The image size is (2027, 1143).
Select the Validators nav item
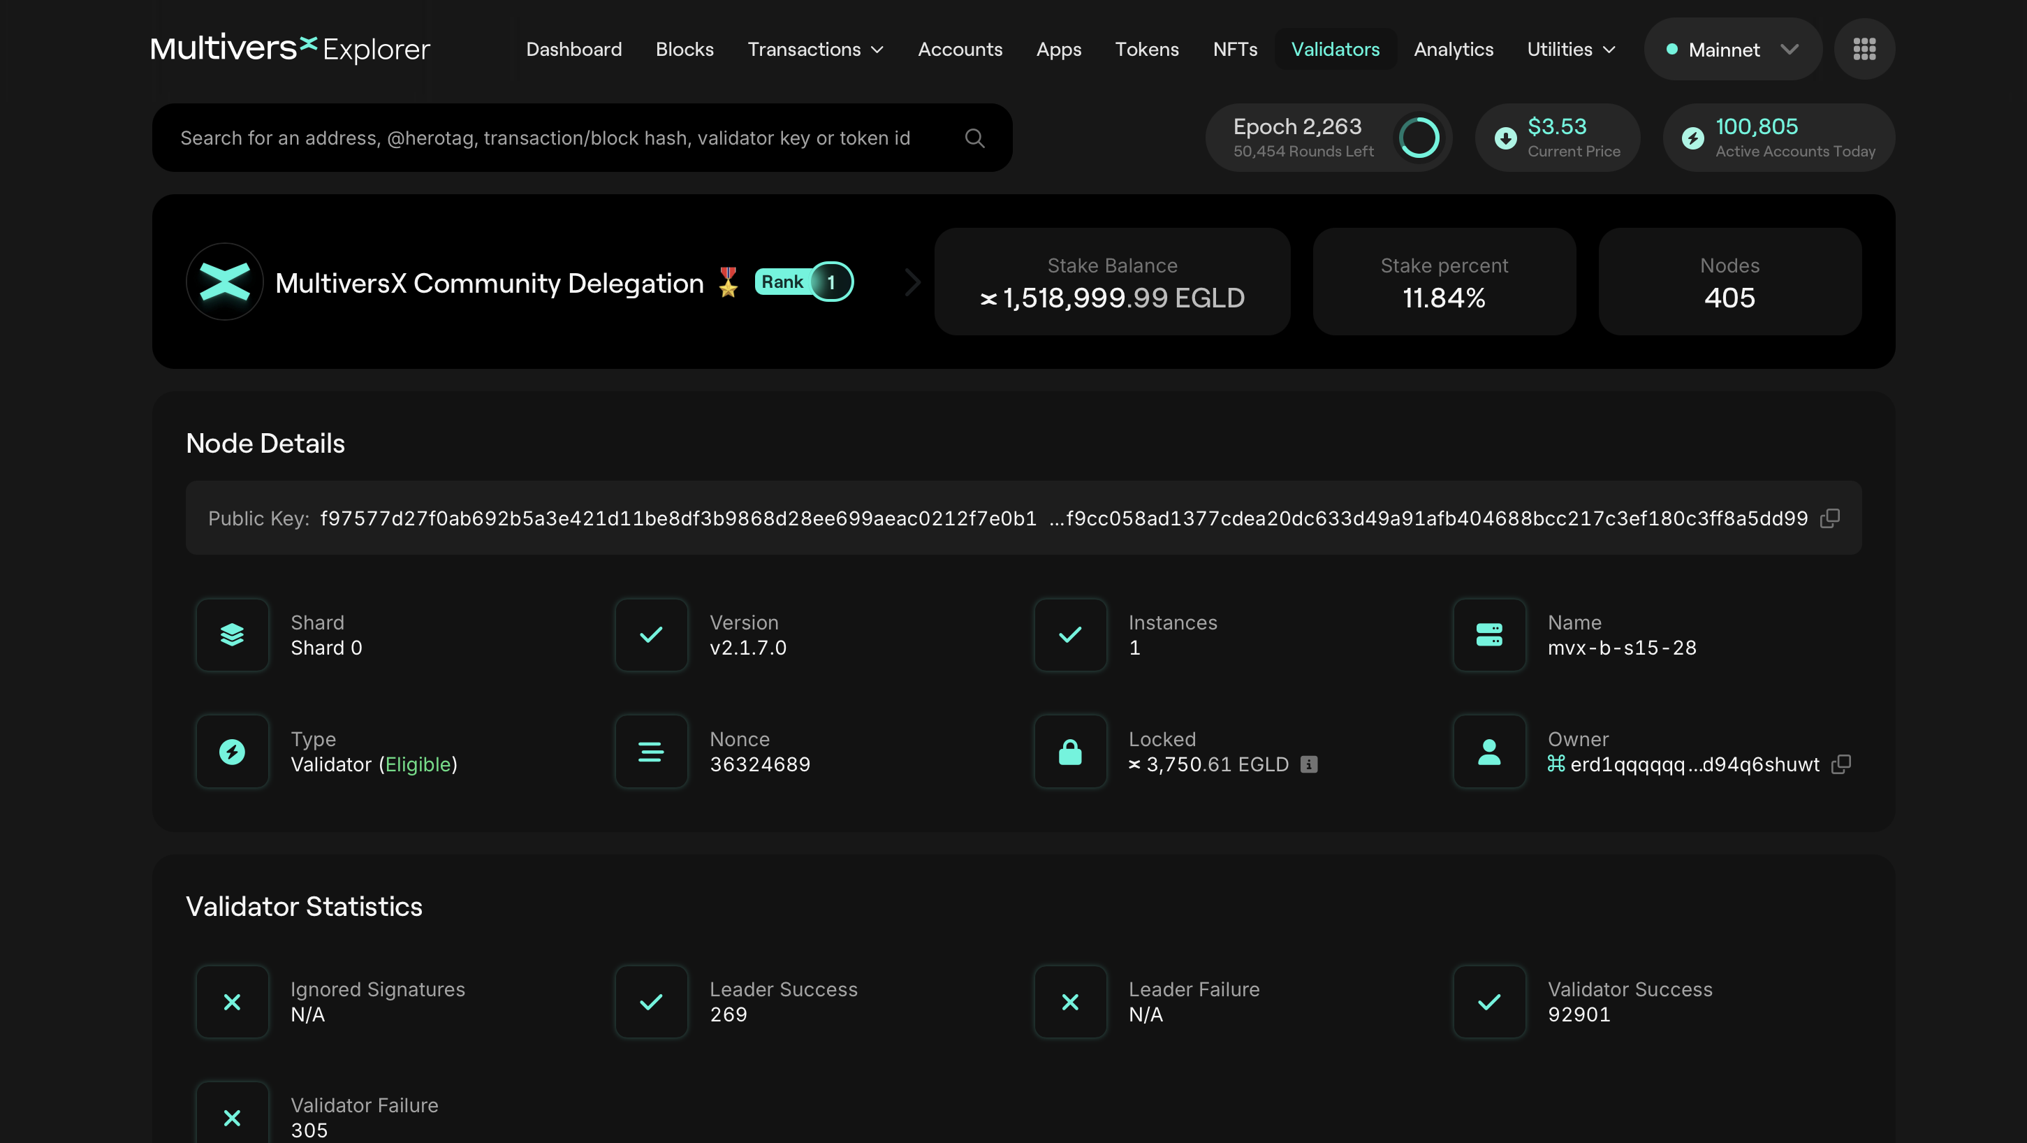(1336, 49)
